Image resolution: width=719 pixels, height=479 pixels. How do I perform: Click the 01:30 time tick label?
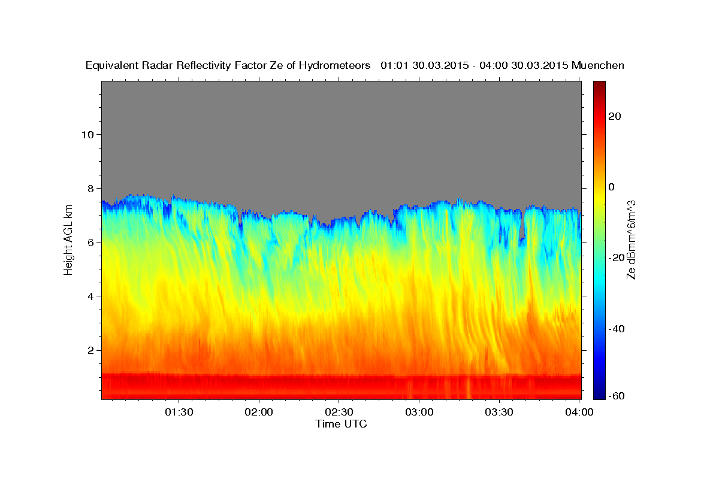click(x=179, y=412)
